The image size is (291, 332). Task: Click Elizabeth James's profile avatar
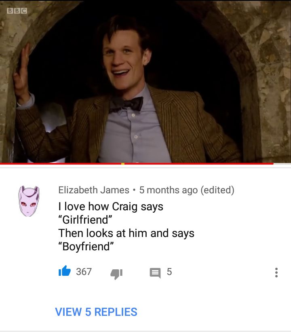tap(29, 201)
